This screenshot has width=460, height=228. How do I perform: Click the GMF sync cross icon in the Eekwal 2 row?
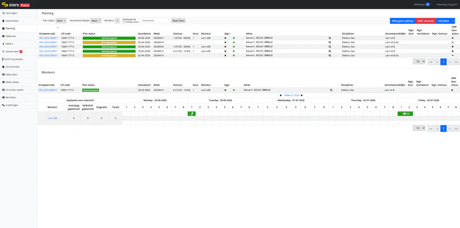tap(452, 38)
